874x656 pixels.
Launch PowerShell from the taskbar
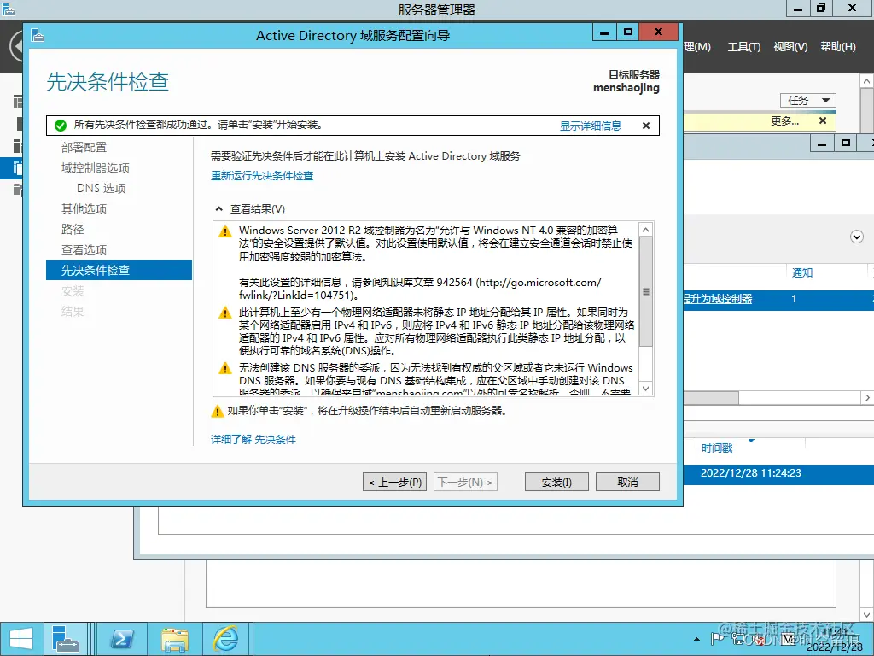tap(121, 639)
